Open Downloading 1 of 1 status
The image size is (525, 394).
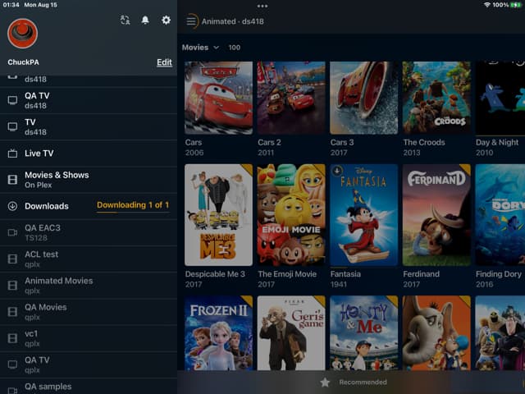tap(133, 205)
